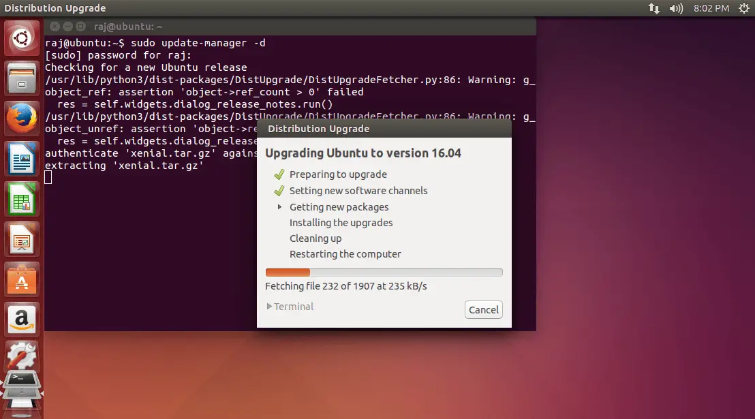This screenshot has height=419, width=755.
Task: Open the network indicator in top panel
Action: 654,8
